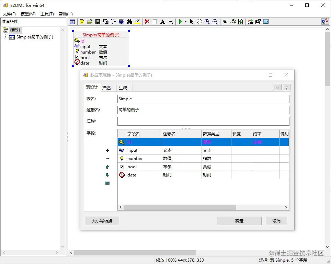Click the pin button in dialog
Viewport: 331px width, 264px height.
tap(286, 87)
